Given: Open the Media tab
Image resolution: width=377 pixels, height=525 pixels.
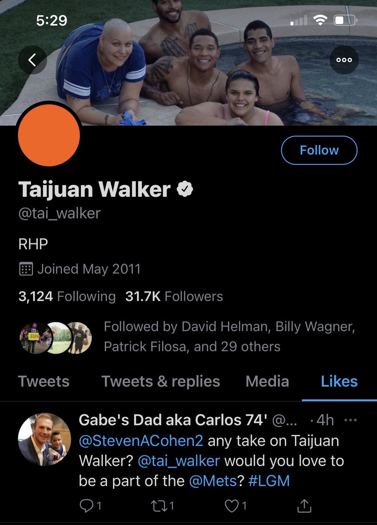Looking at the screenshot, I should (x=267, y=381).
